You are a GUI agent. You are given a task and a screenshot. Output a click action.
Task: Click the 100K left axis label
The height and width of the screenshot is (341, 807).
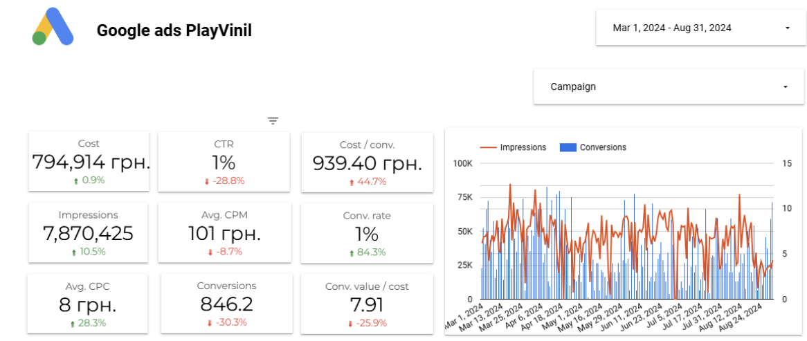[463, 163]
